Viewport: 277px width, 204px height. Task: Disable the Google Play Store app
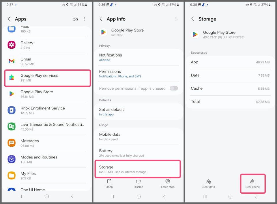coord(138,184)
